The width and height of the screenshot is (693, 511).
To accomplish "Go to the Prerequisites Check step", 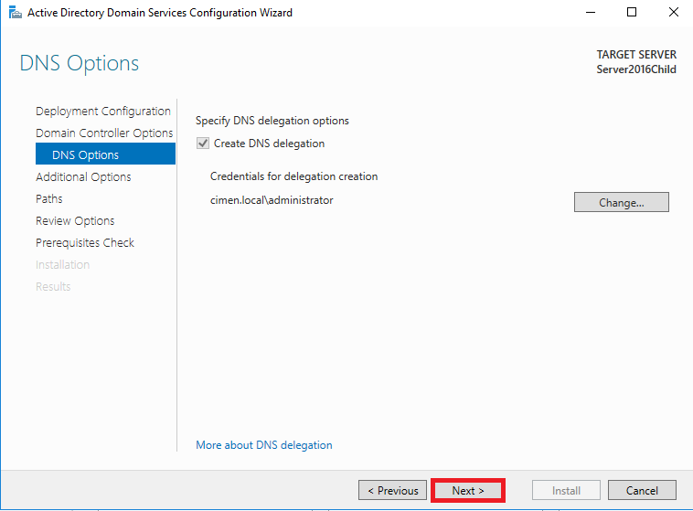I will click(x=85, y=242).
